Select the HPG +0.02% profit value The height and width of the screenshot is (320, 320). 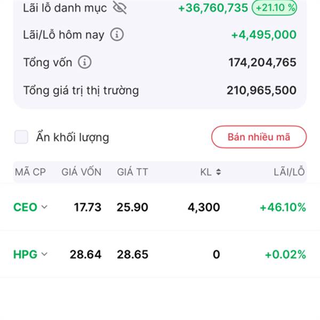(x=285, y=254)
